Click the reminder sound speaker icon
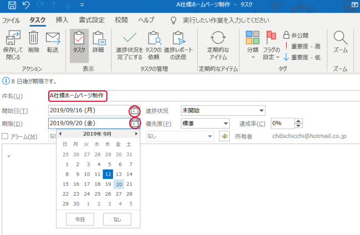 [x=224, y=136]
